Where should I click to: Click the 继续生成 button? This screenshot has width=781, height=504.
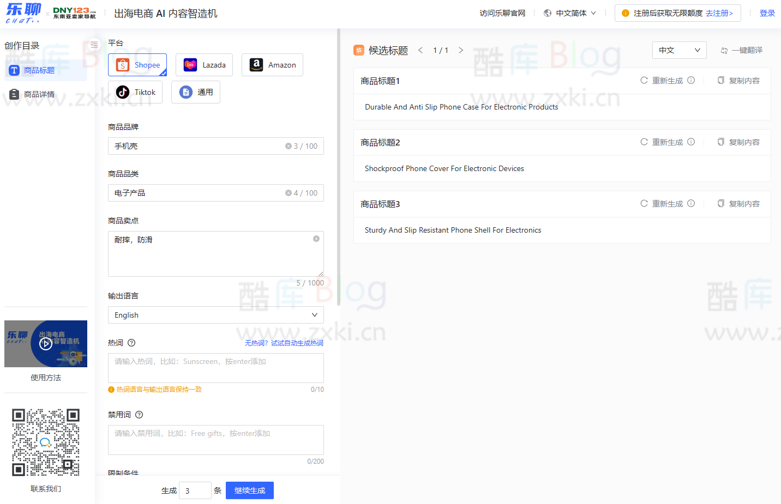tap(249, 490)
